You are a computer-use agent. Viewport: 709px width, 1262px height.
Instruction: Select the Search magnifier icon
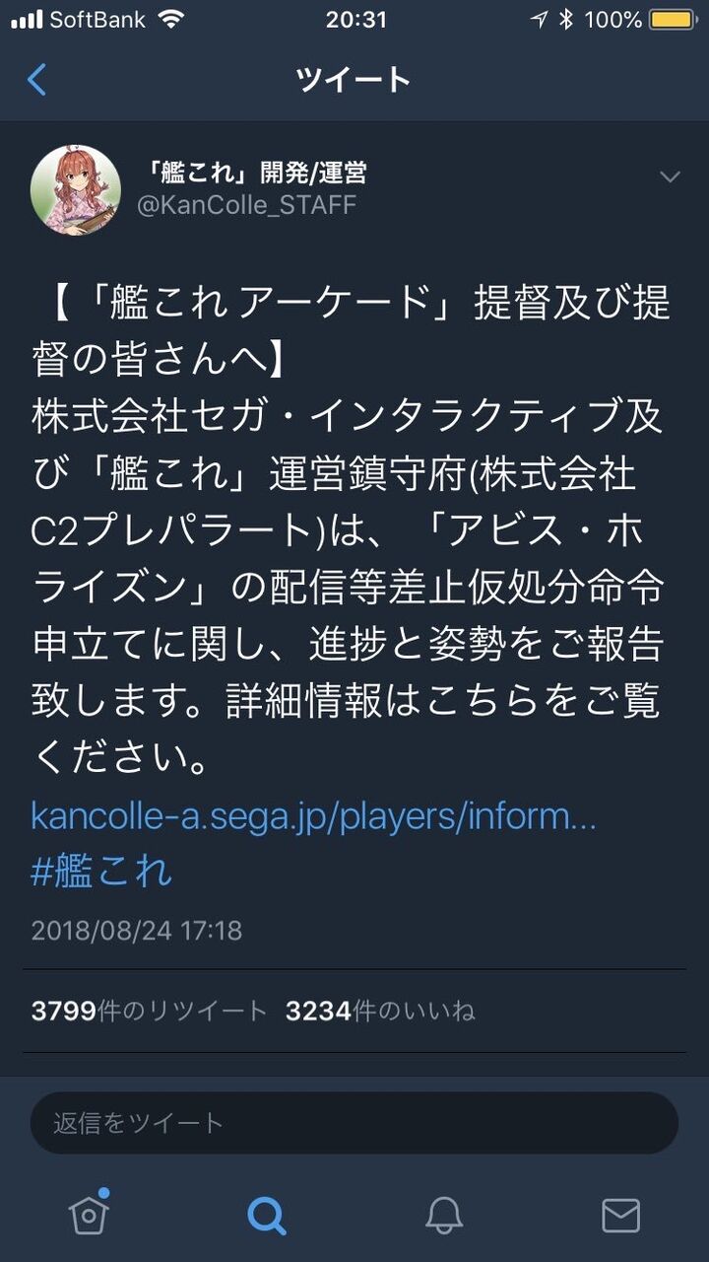click(266, 1215)
